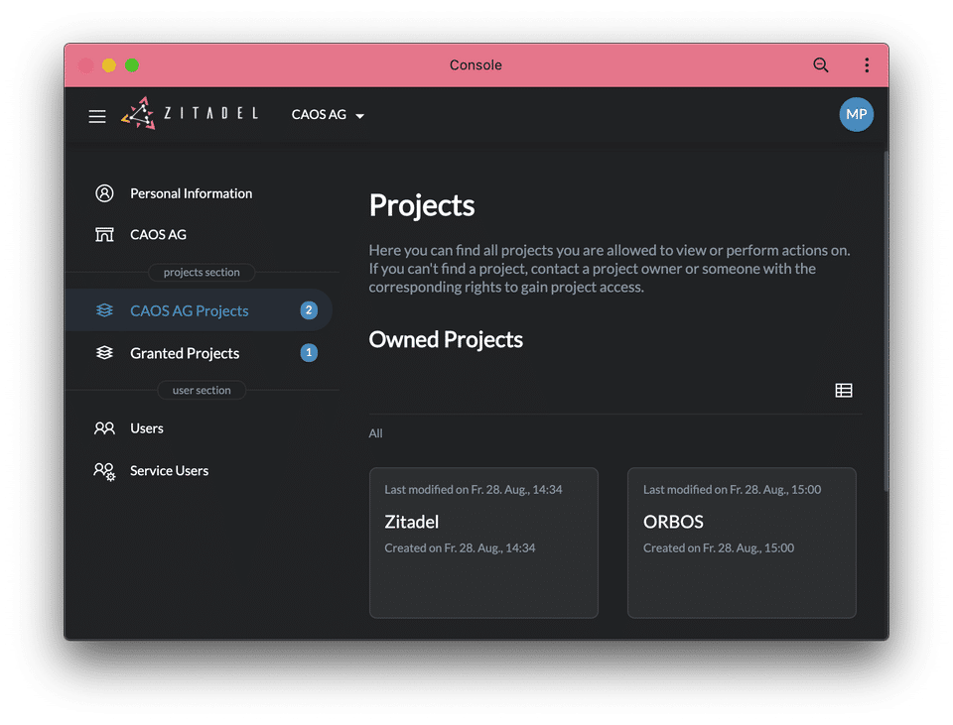Open Service Users
The width and height of the screenshot is (953, 725).
(169, 470)
